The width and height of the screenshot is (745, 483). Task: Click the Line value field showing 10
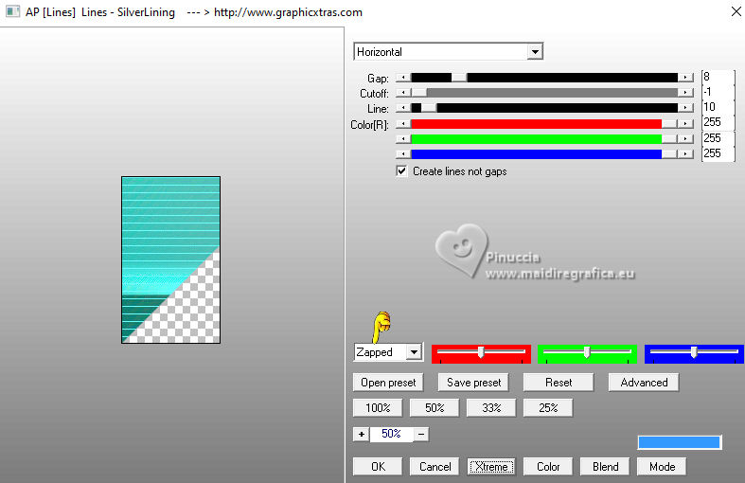[718, 107]
